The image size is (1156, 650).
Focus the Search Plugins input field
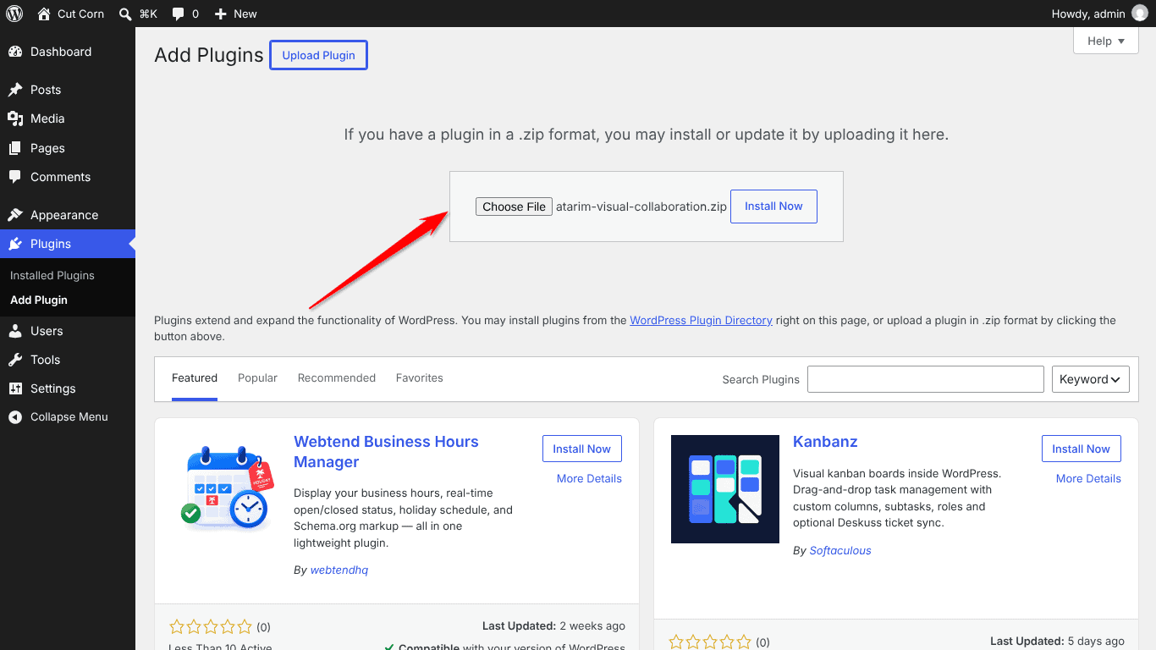pyautogui.click(x=926, y=379)
